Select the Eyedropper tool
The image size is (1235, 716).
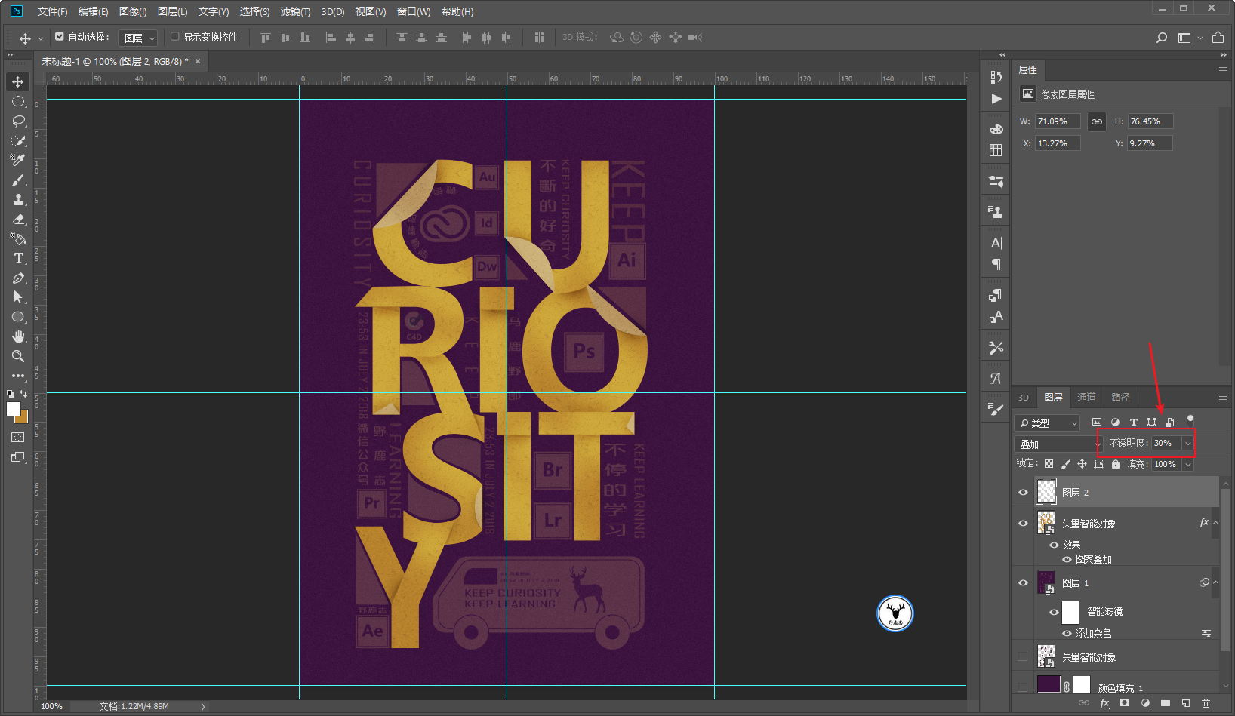[x=18, y=160]
